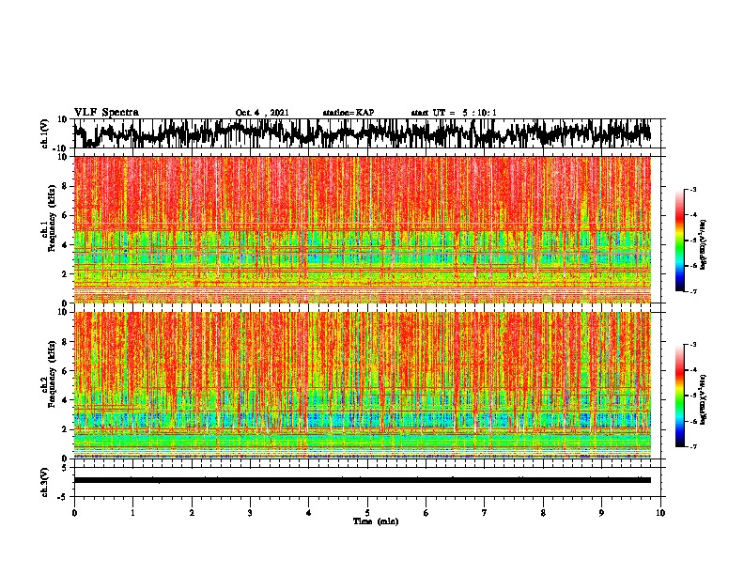Image resolution: width=744 pixels, height=575 pixels.
Task: Click the ch.1 Frequency (kHz) axis label
Action: (x=49, y=219)
